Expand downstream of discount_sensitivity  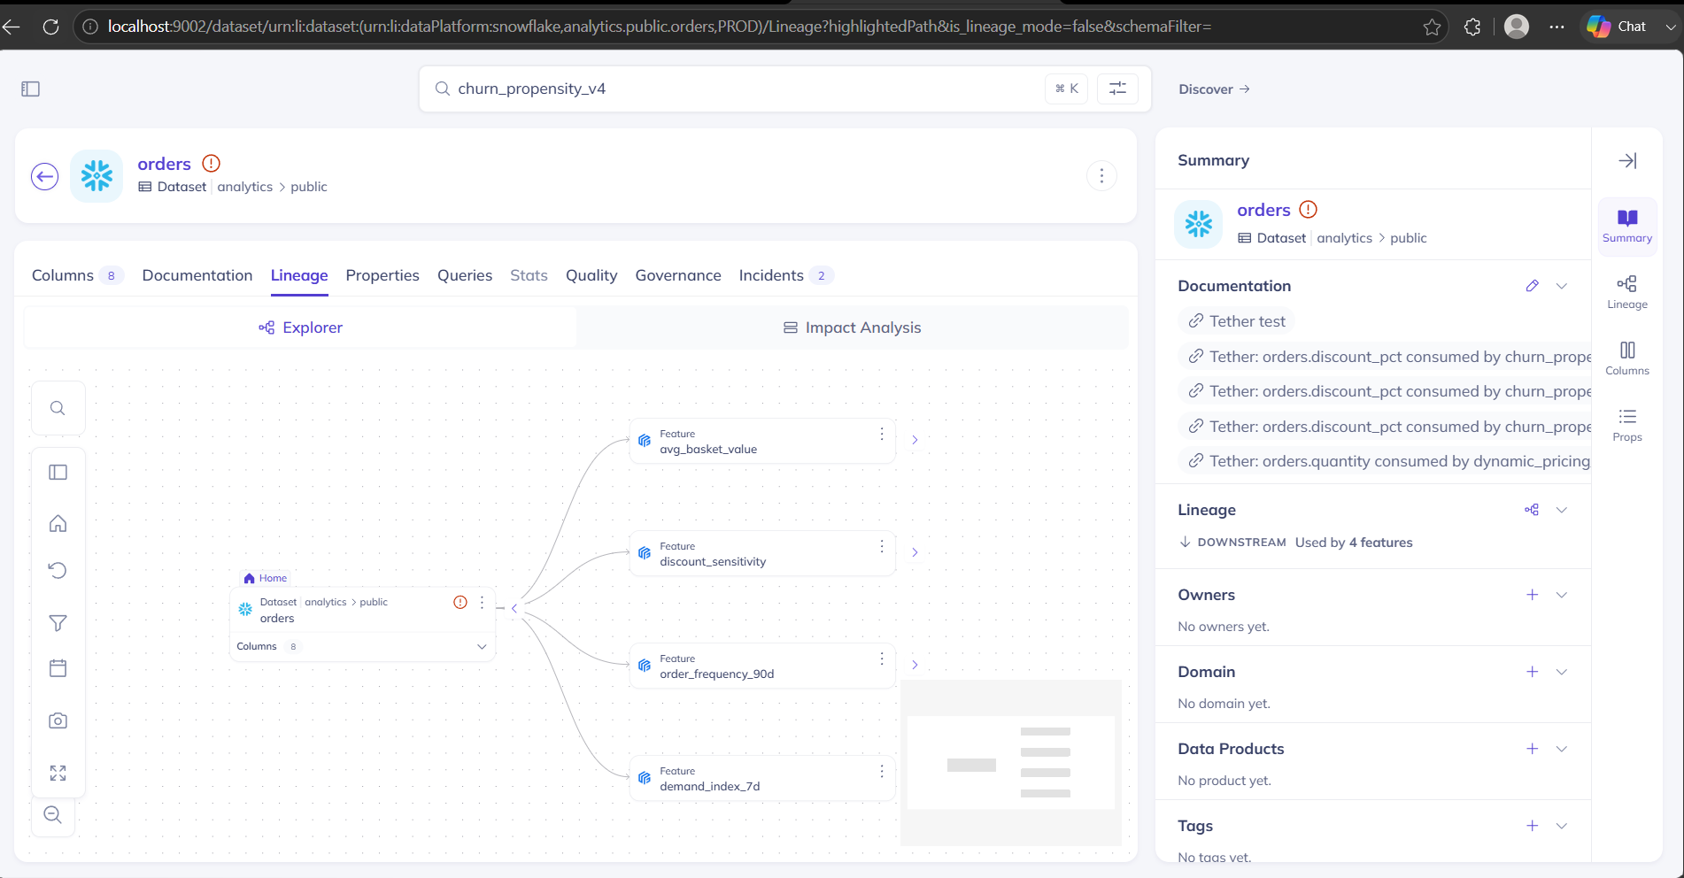pyautogui.click(x=915, y=552)
